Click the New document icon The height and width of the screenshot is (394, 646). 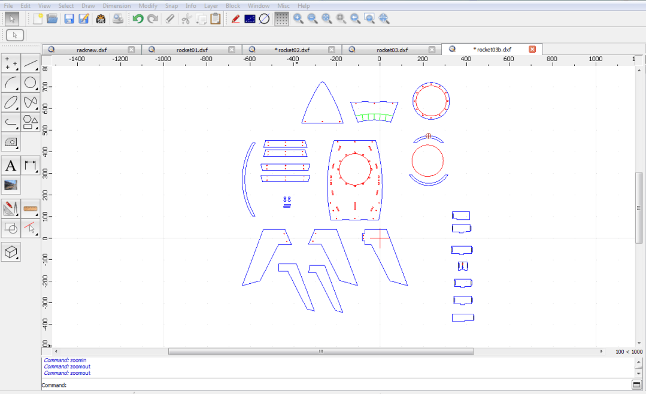[x=38, y=19]
